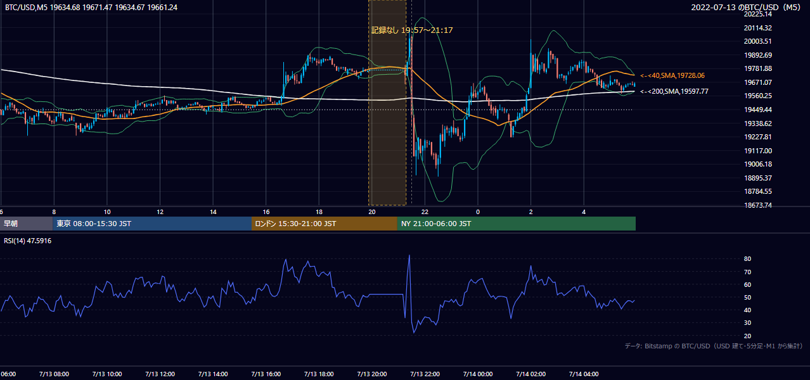Click price axis value 19449.44

tap(758, 110)
